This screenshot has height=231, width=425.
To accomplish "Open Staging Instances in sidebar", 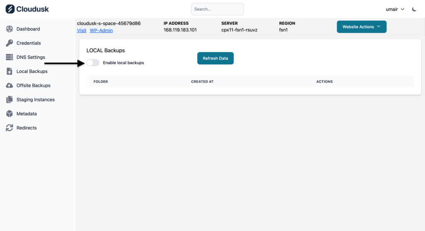I will pos(35,100).
